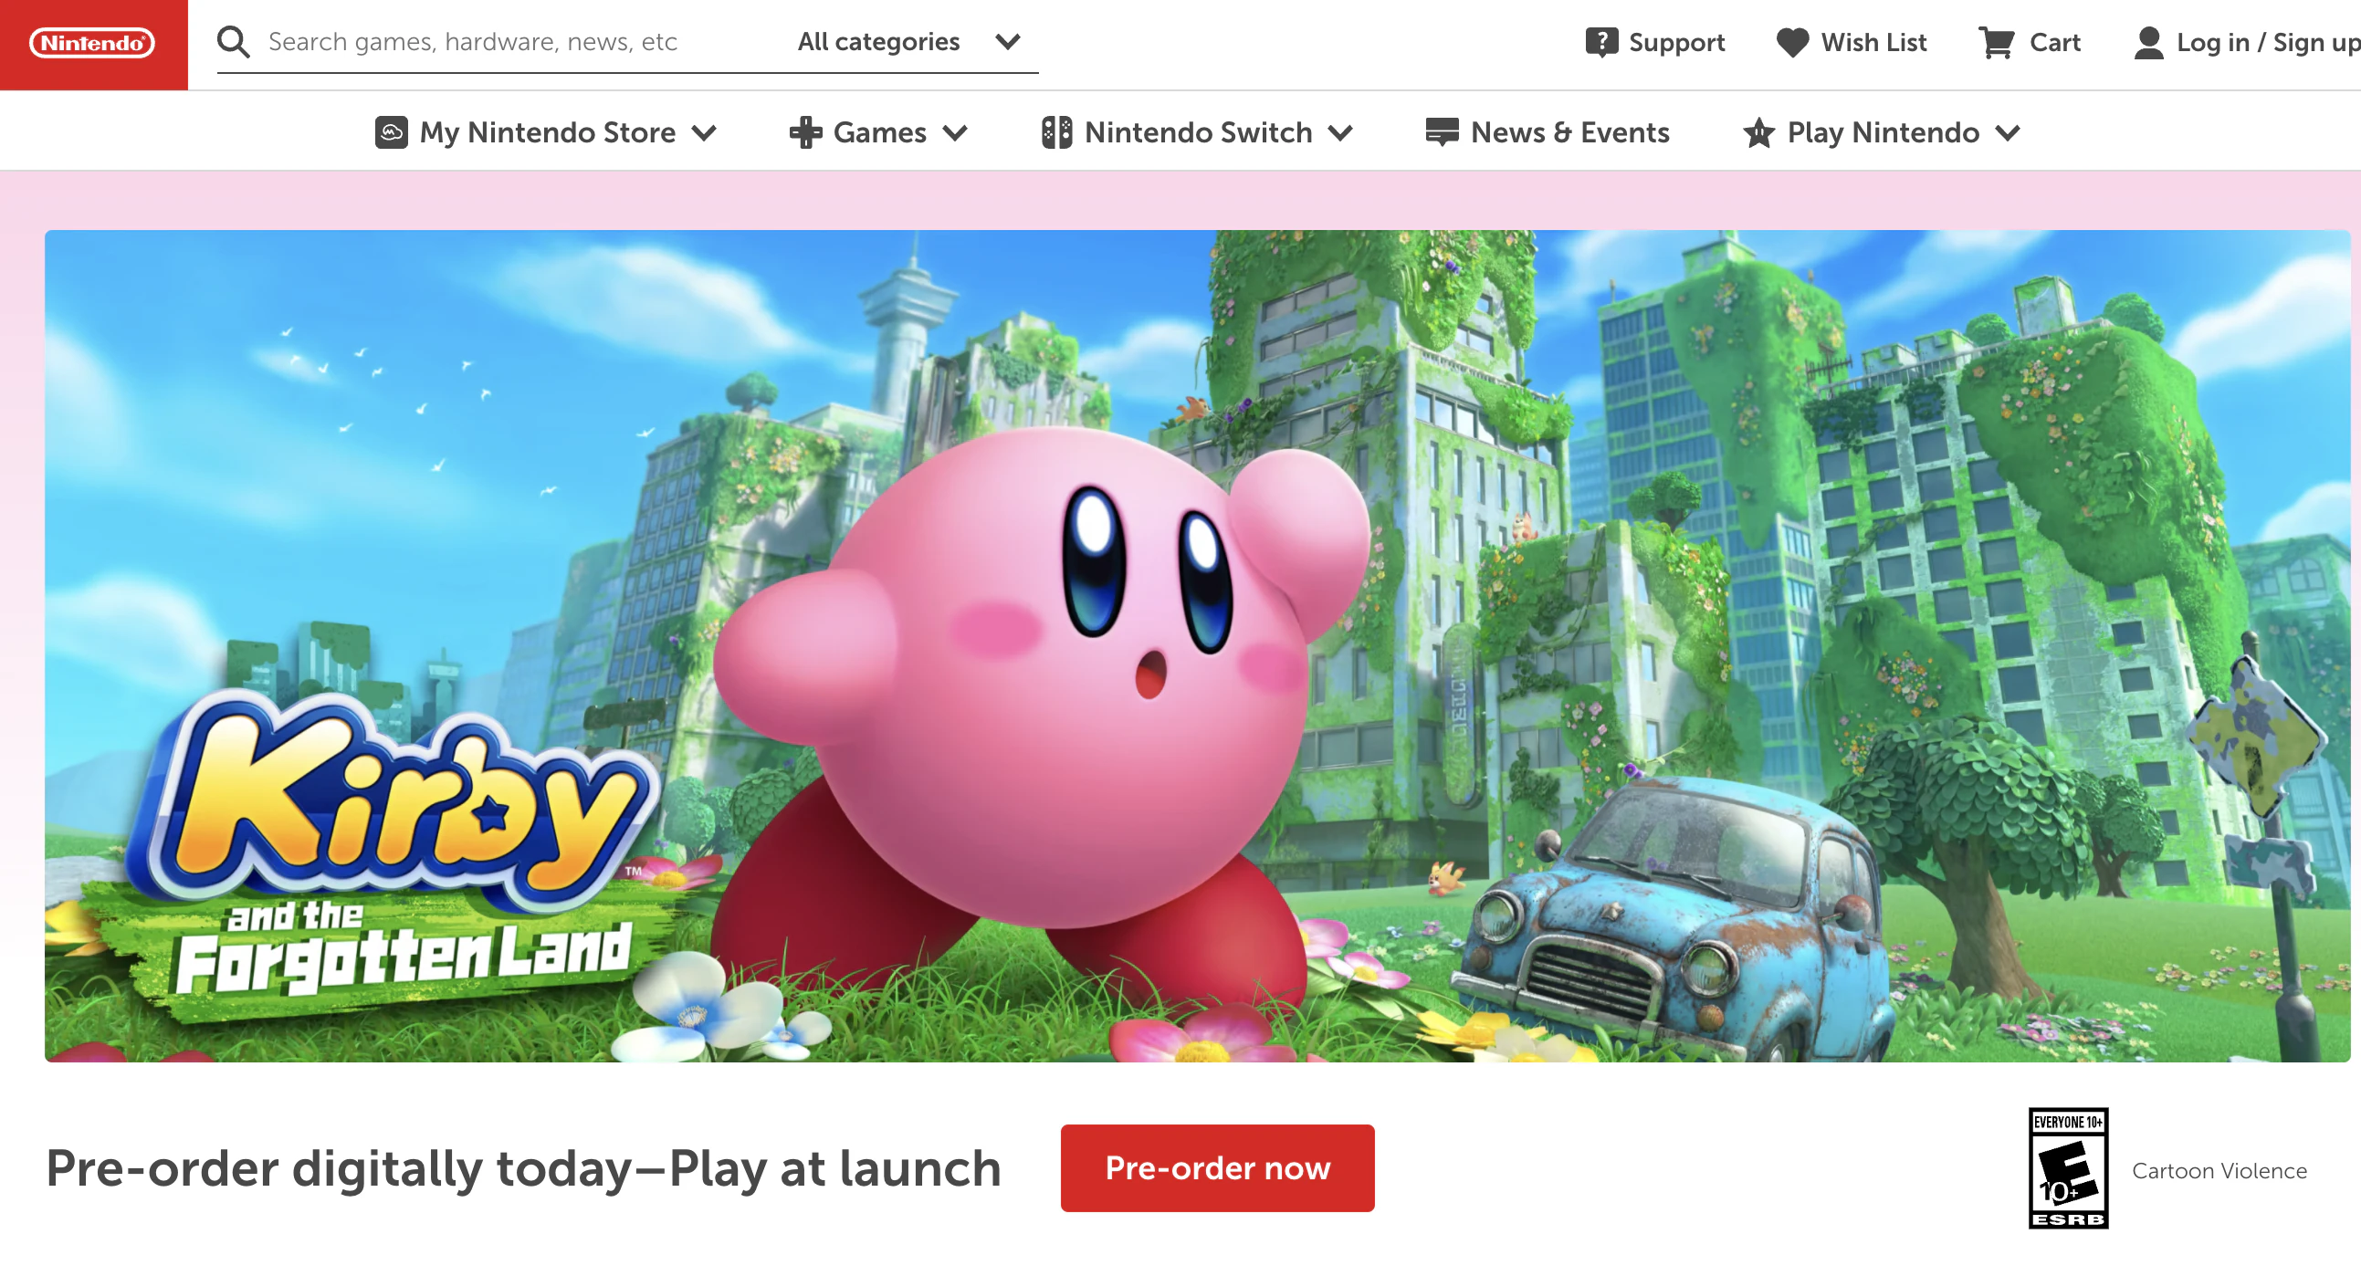Click the Kirby Forgotten Land banner image
The width and height of the screenshot is (2361, 1276).
[1197, 646]
